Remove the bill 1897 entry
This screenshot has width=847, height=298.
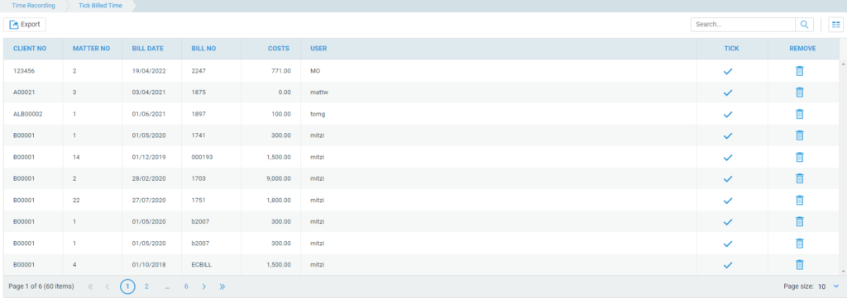pyautogui.click(x=800, y=114)
